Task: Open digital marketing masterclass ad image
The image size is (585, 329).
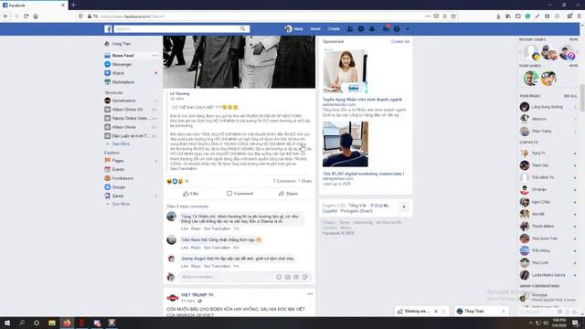Action: (x=346, y=144)
